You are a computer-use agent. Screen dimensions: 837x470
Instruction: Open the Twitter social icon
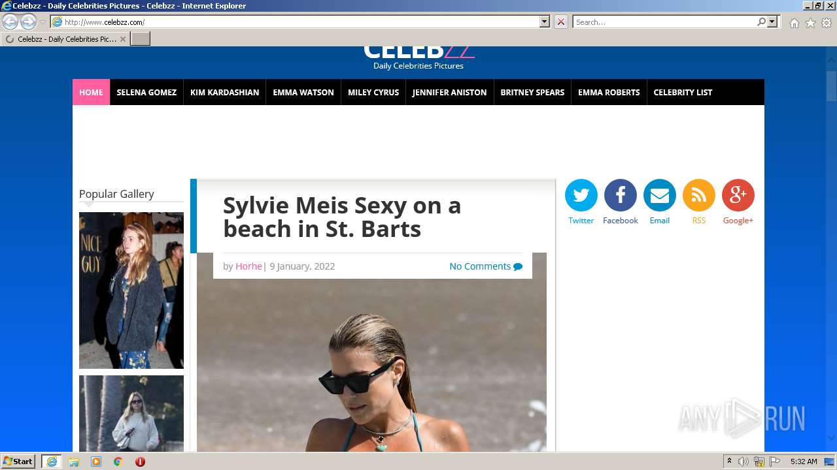point(581,195)
